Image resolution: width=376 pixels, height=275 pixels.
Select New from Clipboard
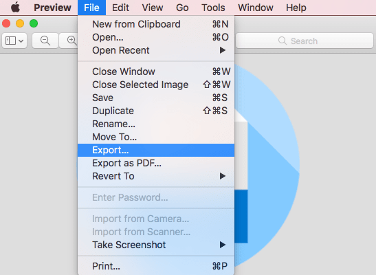156,24
